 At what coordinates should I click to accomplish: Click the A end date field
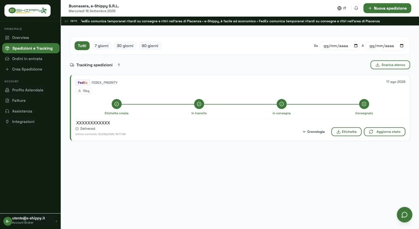point(385,46)
